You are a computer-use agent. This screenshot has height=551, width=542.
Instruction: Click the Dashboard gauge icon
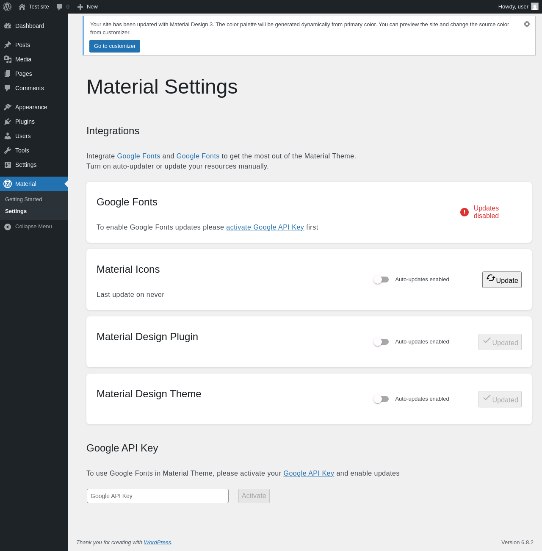(8, 26)
